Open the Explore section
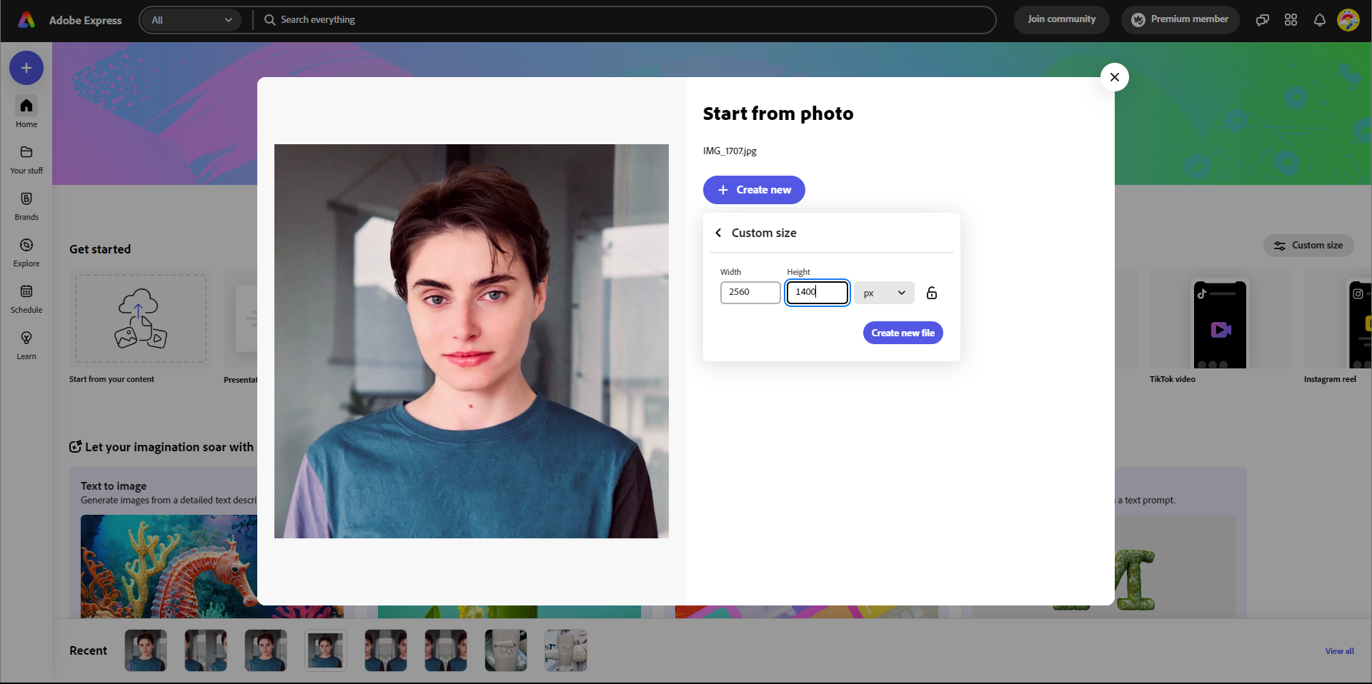 click(x=26, y=251)
